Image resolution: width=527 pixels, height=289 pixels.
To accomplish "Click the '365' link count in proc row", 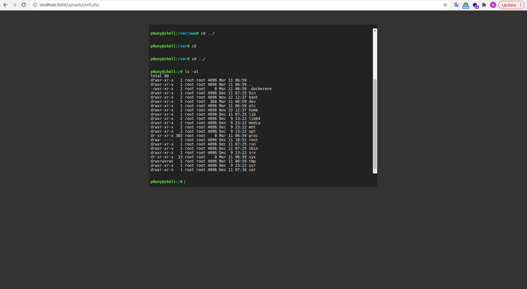I will click(x=179, y=136).
